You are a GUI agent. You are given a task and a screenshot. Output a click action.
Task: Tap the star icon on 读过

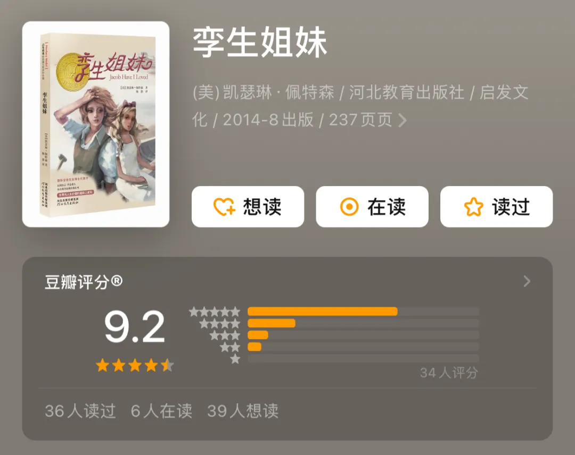tap(473, 207)
